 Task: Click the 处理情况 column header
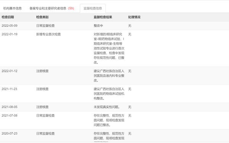[134, 17]
